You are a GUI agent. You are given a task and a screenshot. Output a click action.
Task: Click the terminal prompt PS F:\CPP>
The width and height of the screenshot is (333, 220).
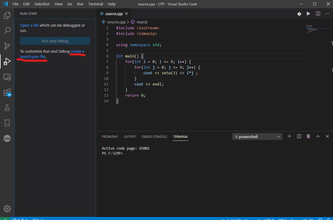click(x=112, y=153)
